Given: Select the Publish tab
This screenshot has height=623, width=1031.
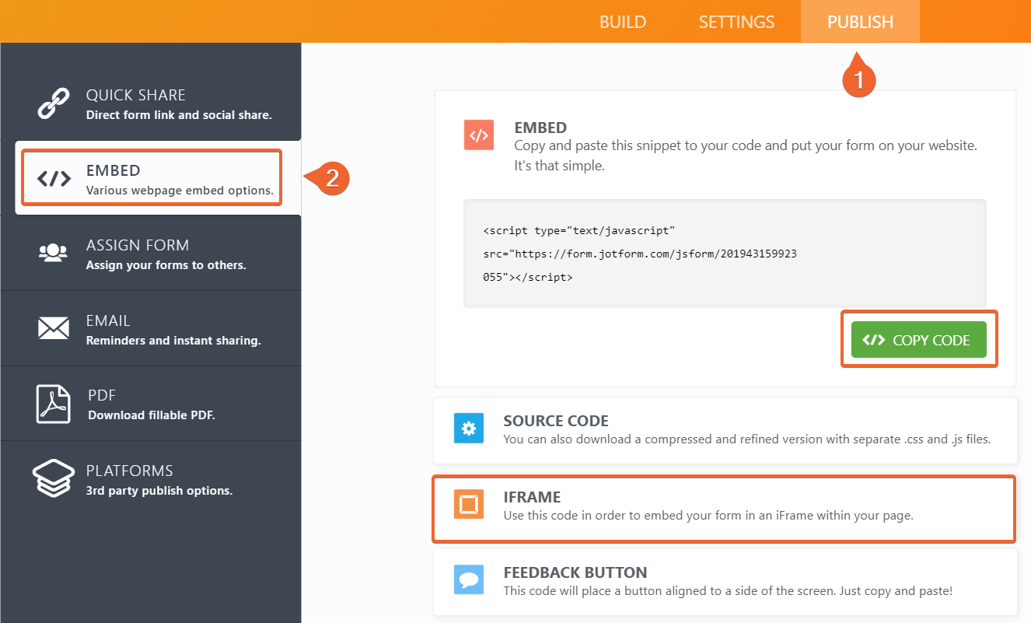Looking at the screenshot, I should (x=860, y=22).
